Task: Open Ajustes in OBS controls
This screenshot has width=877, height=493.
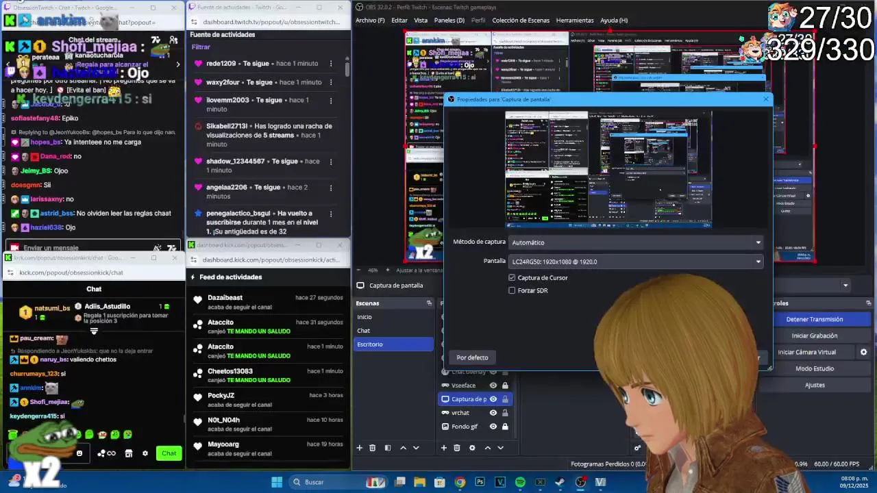Action: tap(815, 385)
